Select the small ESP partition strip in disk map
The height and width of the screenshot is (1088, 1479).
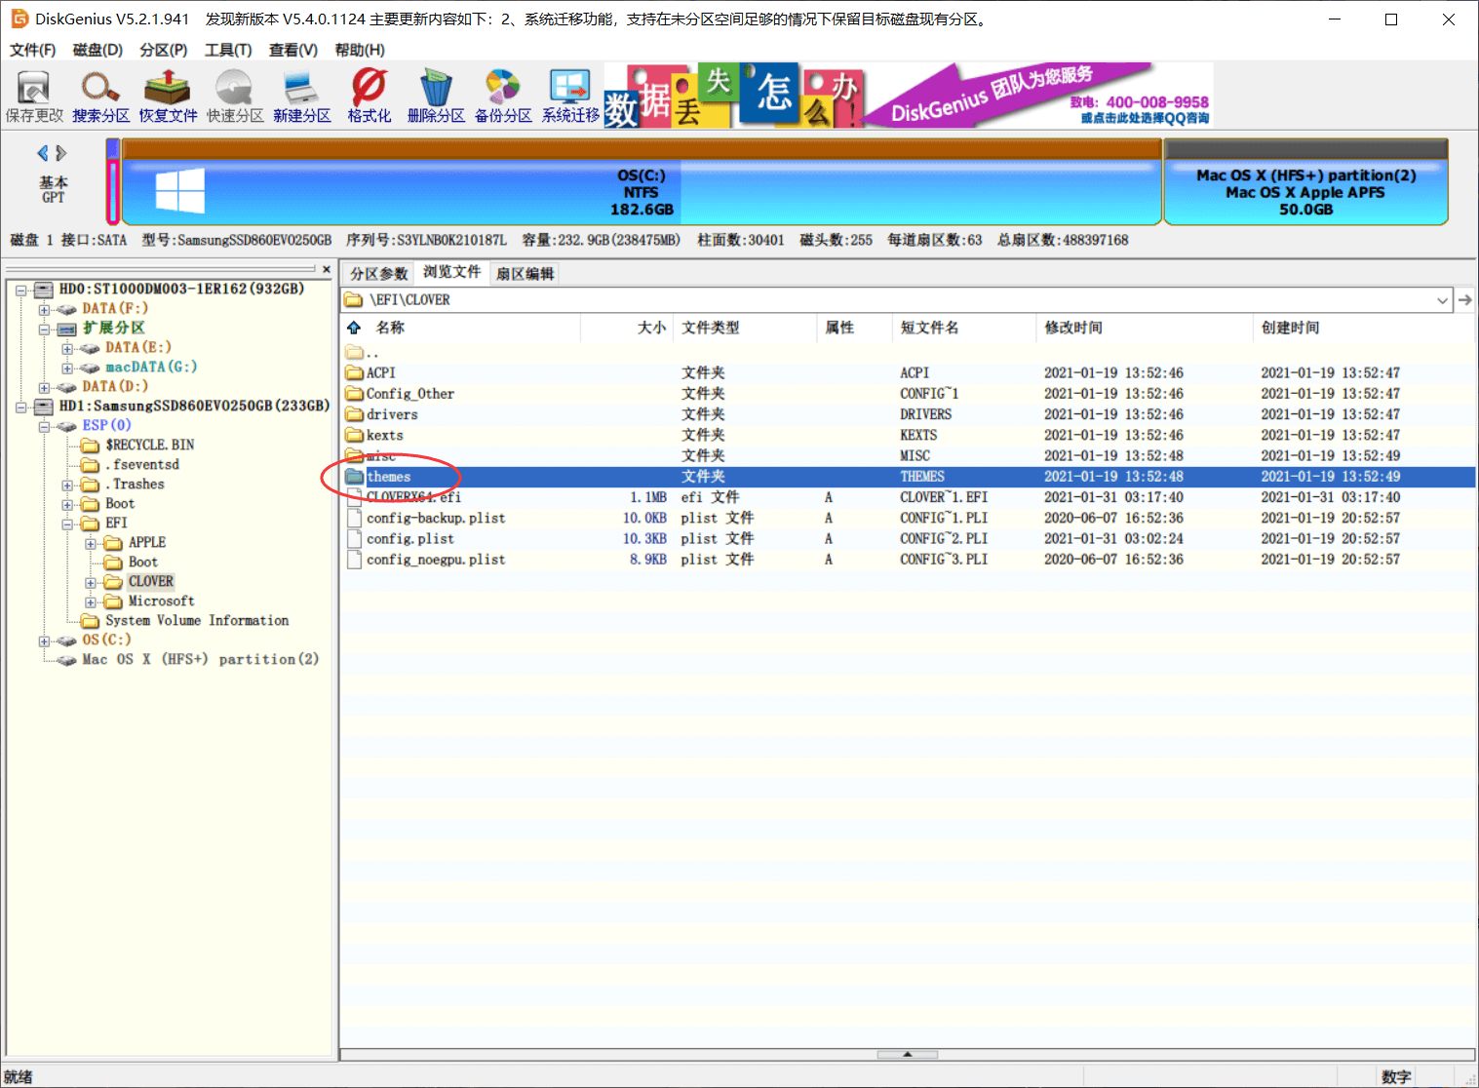(x=113, y=181)
